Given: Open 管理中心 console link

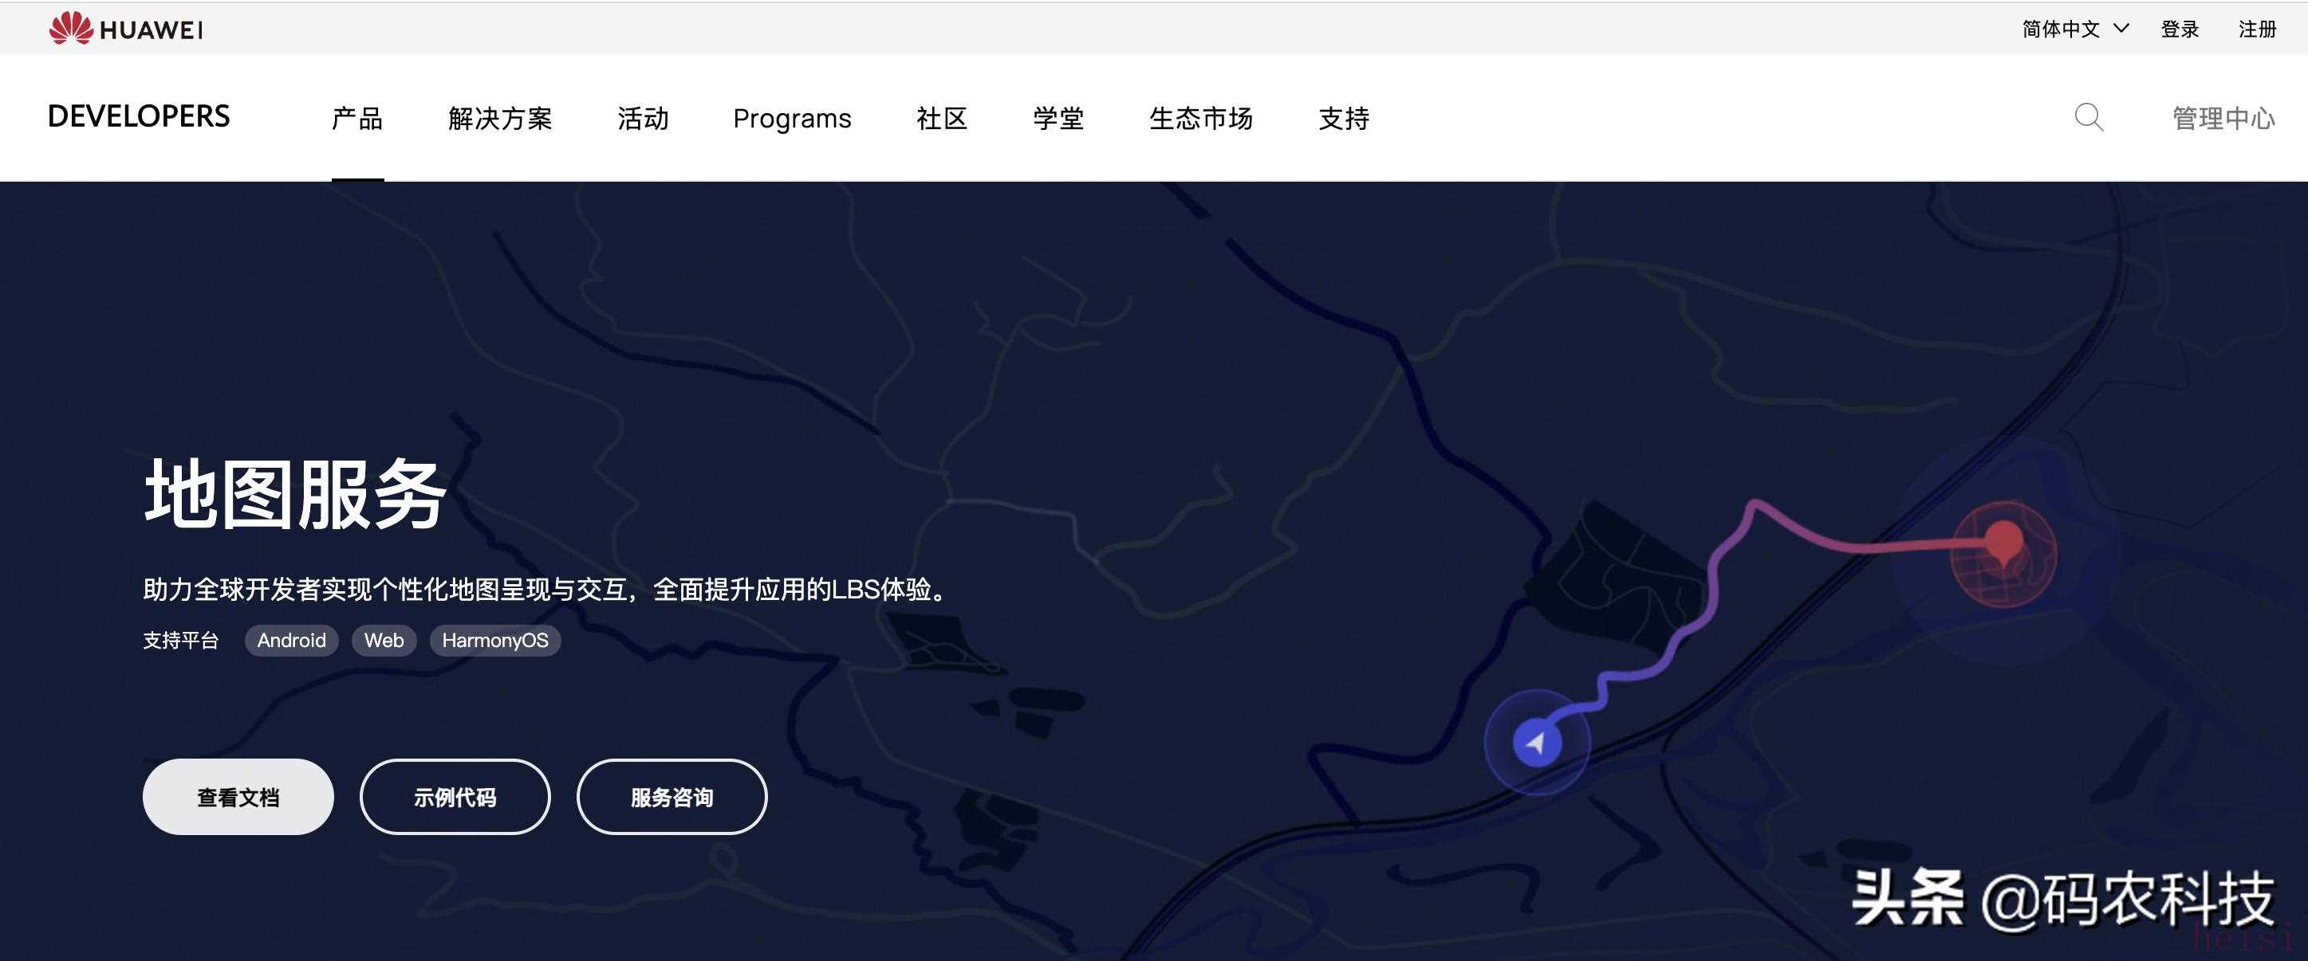Looking at the screenshot, I should [x=2223, y=118].
